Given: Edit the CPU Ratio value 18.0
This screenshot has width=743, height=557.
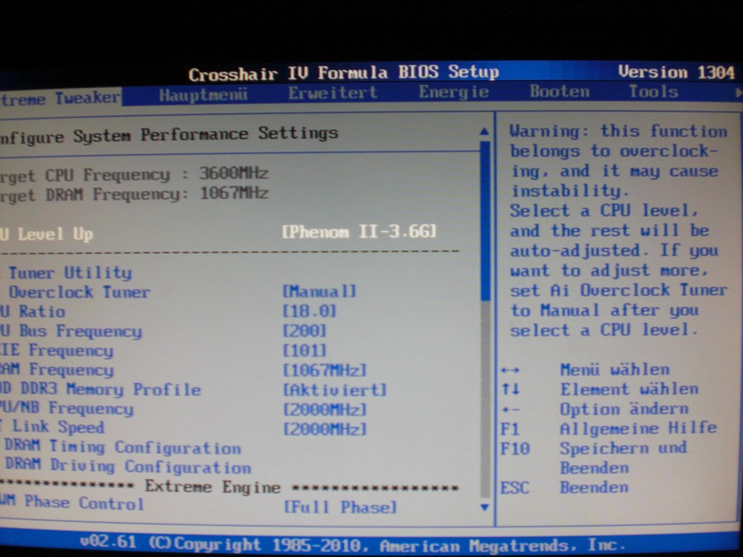Looking at the screenshot, I should pyautogui.click(x=309, y=311).
